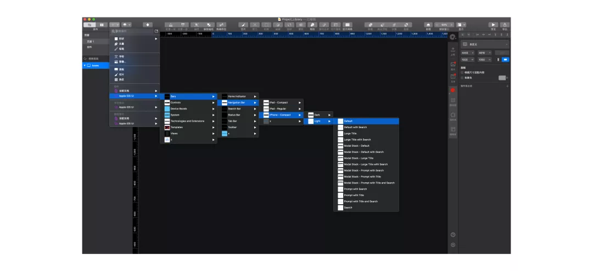Viewport: 593px width, 271px height.
Task: Click the show grid toolbar icon
Action: click(x=347, y=25)
